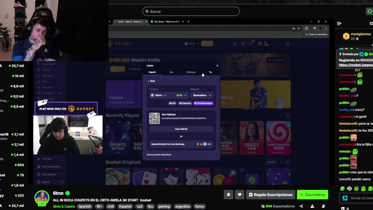The image size is (373, 210).
Task: Select the chill tag
Action: [110, 206]
